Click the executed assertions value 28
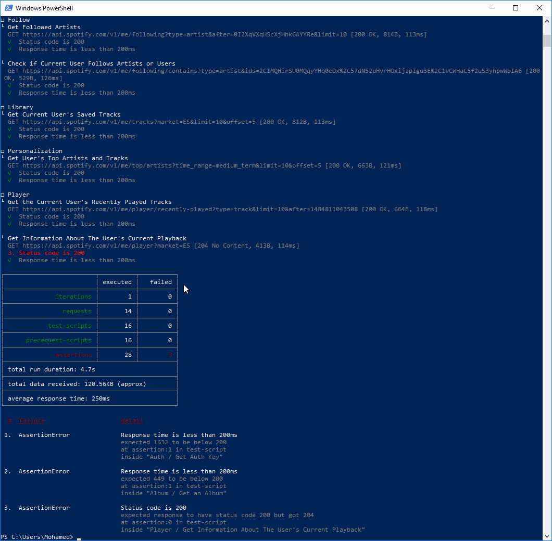 128,355
